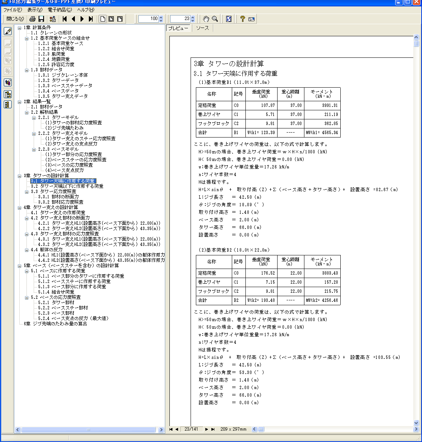The height and width of the screenshot is (442, 422).
Task: Collapse the 2.2 解析結果 node
Action: (27, 113)
